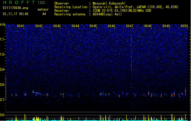
Task: Click the HROFFT 1.0.0 title text
Action: [24, 2]
